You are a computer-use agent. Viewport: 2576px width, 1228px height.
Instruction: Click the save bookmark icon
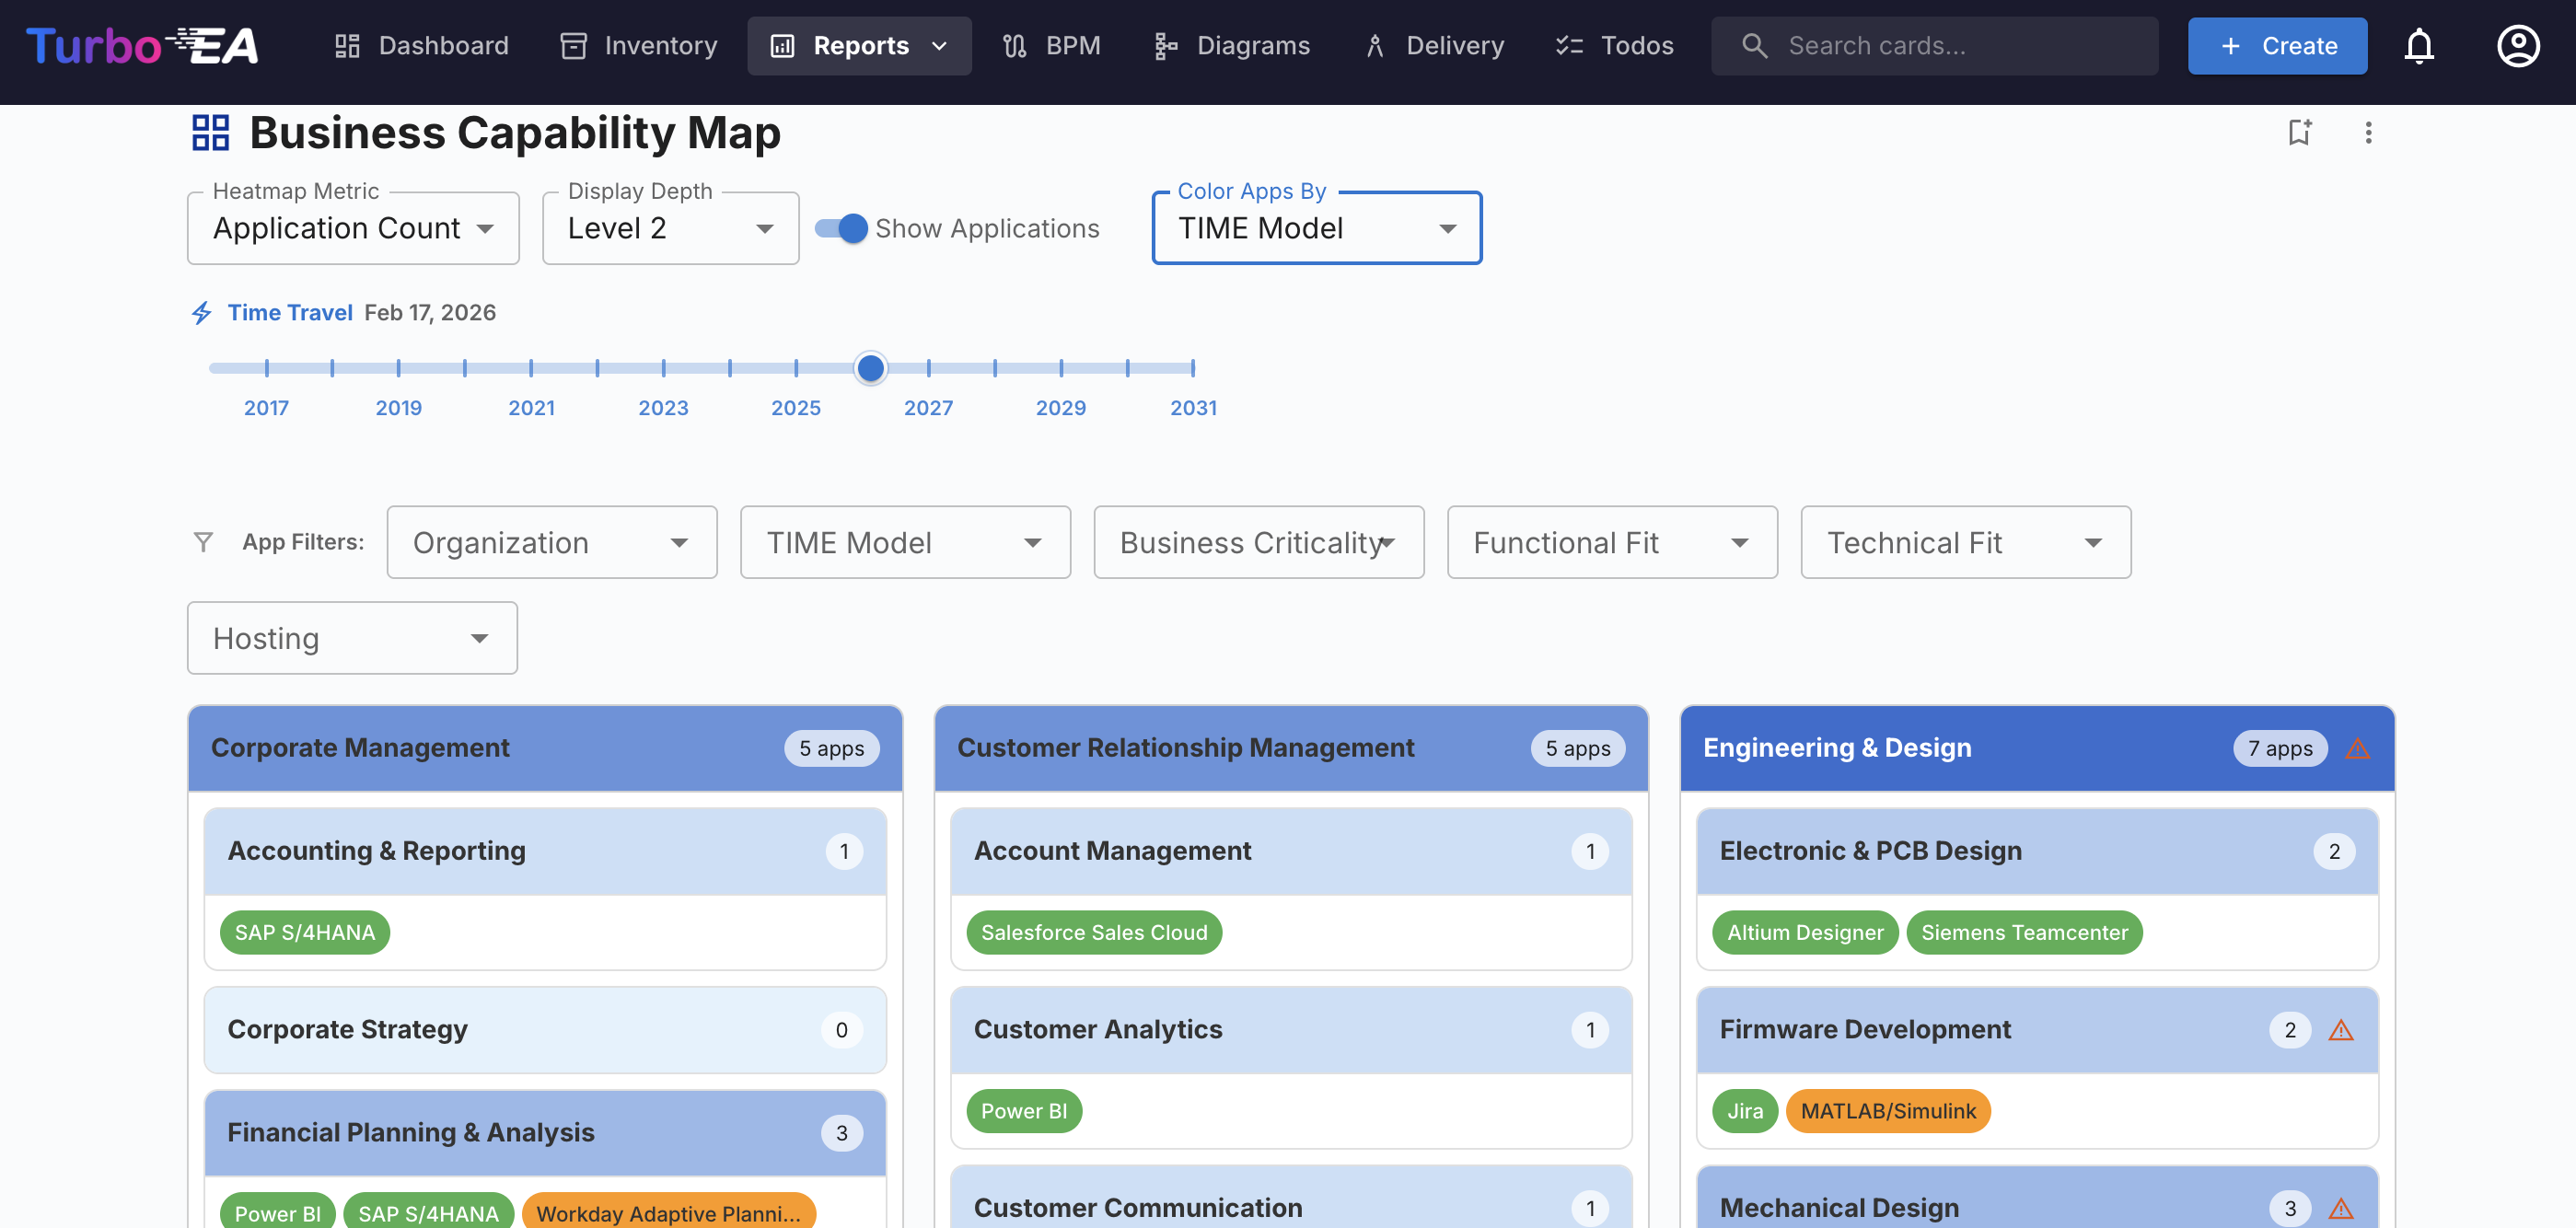[x=2299, y=132]
